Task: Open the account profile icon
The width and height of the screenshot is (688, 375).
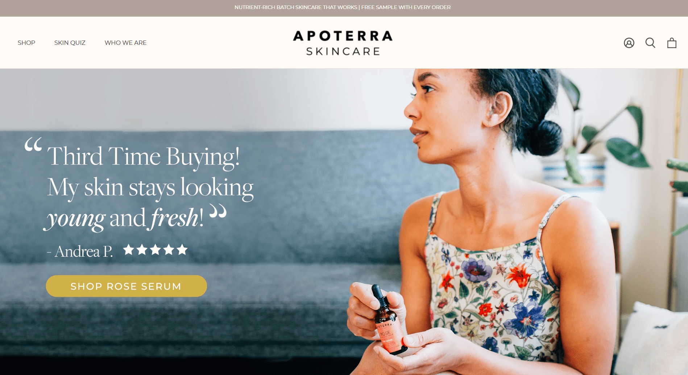Action: click(629, 43)
